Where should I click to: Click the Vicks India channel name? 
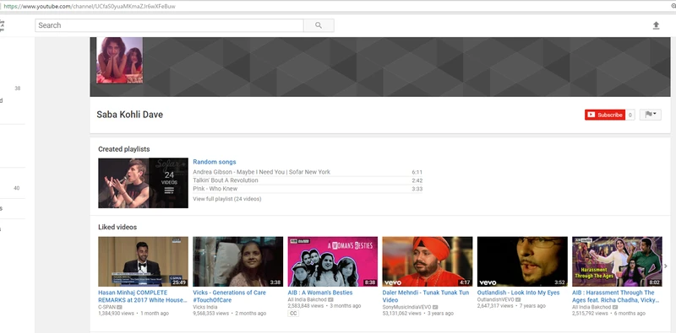pyautogui.click(x=204, y=307)
